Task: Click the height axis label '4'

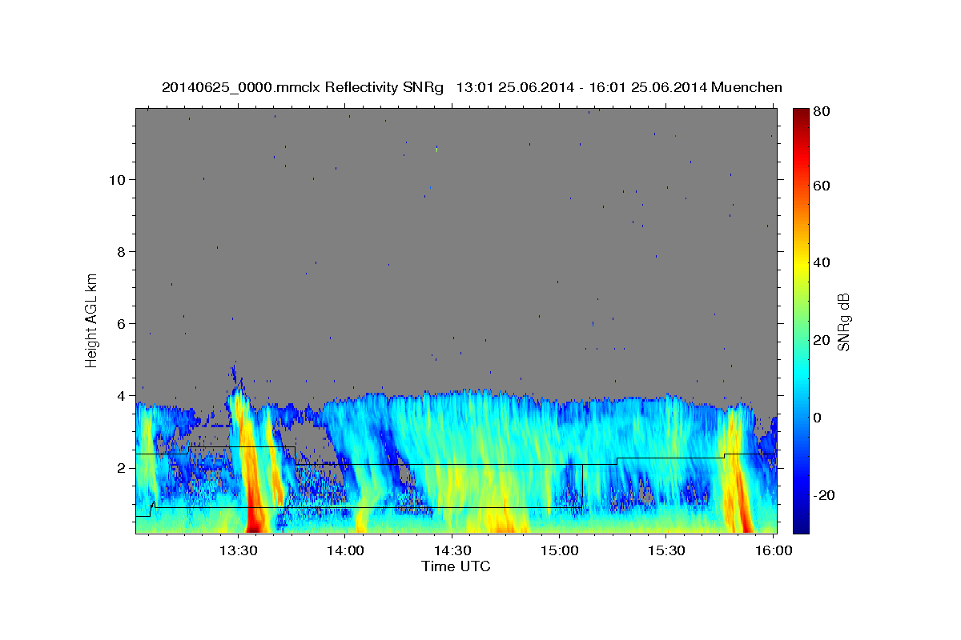Action: point(120,396)
